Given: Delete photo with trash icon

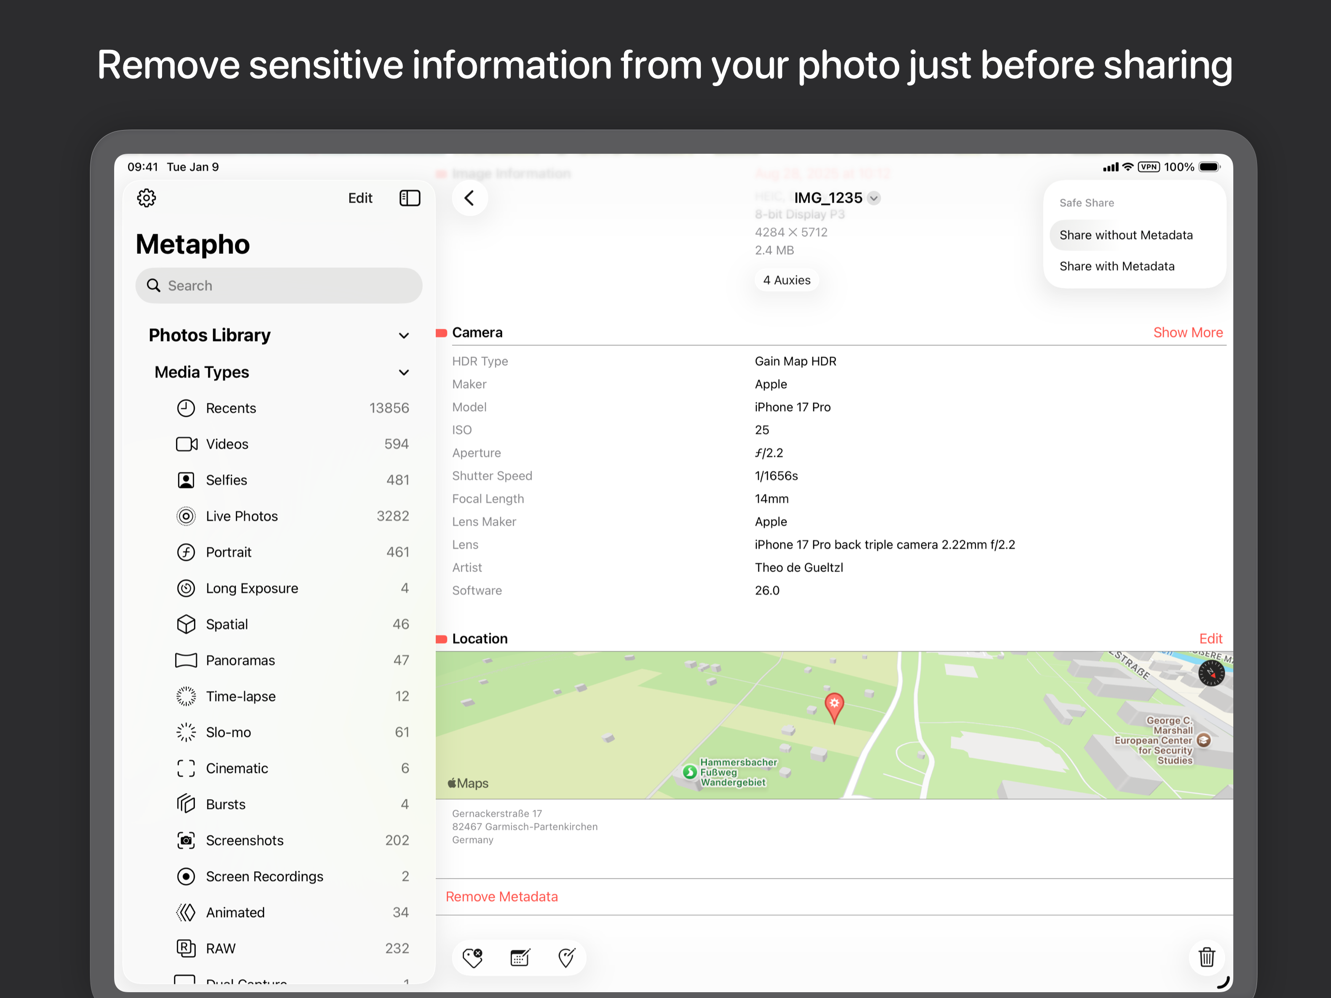Looking at the screenshot, I should (1206, 957).
